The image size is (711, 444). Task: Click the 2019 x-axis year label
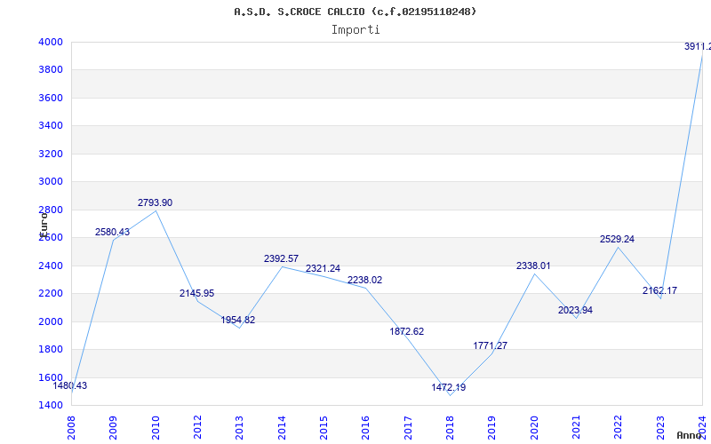click(x=491, y=428)
